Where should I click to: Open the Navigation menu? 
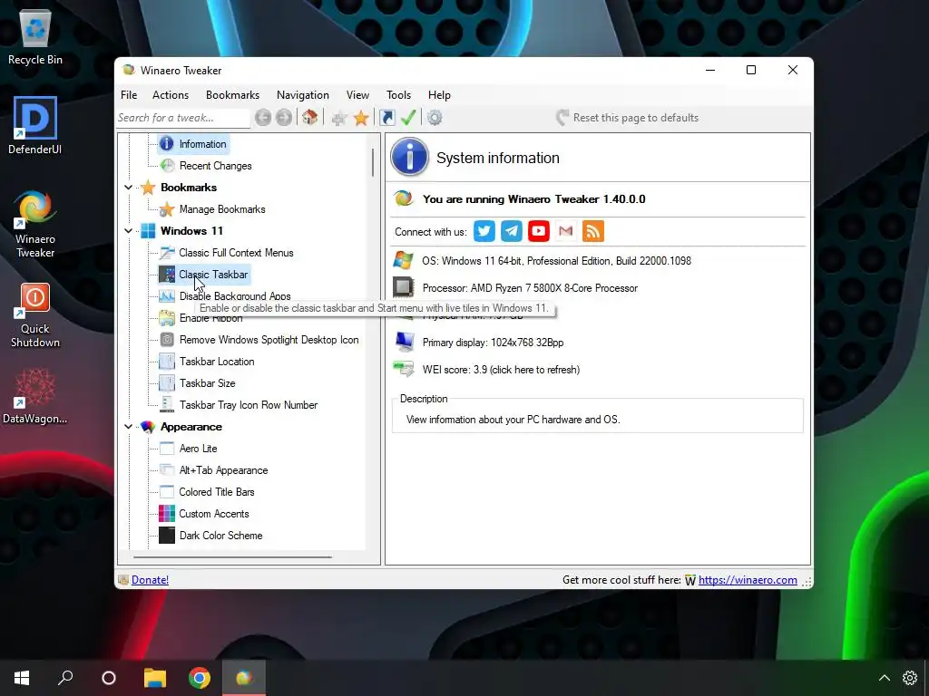[302, 94]
